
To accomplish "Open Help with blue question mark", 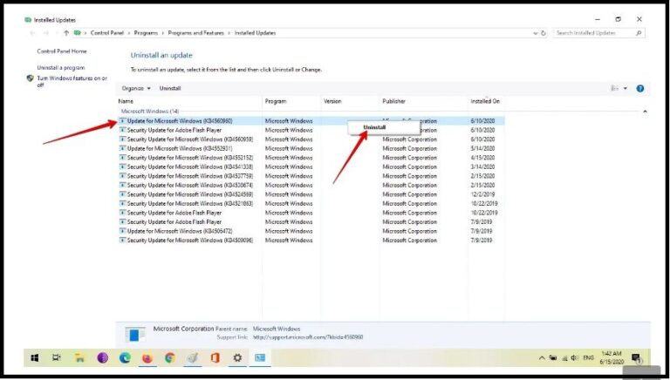I will click(640, 88).
